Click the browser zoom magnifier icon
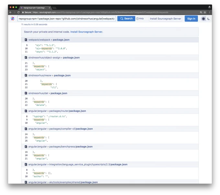The width and height of the screenshot is (220, 195). tap(201, 12)
